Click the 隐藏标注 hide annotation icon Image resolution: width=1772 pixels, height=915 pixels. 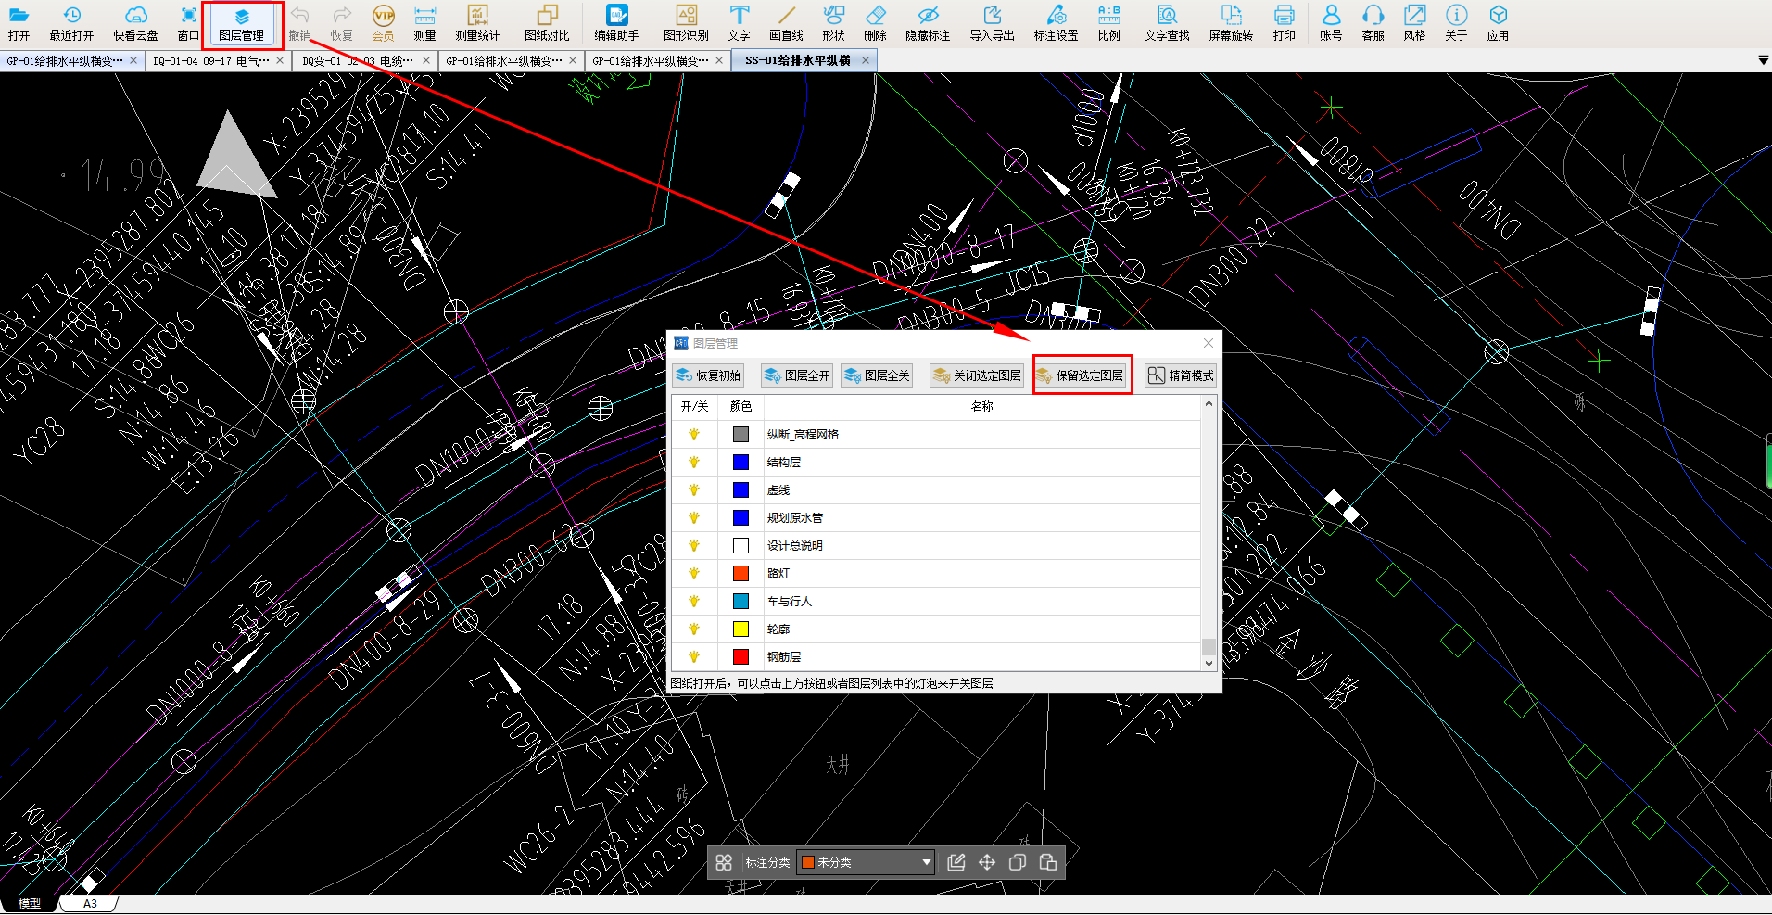pyautogui.click(x=927, y=24)
